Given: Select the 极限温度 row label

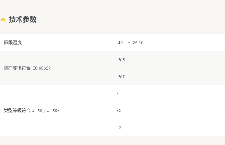Looking at the screenshot, I should click(13, 43).
